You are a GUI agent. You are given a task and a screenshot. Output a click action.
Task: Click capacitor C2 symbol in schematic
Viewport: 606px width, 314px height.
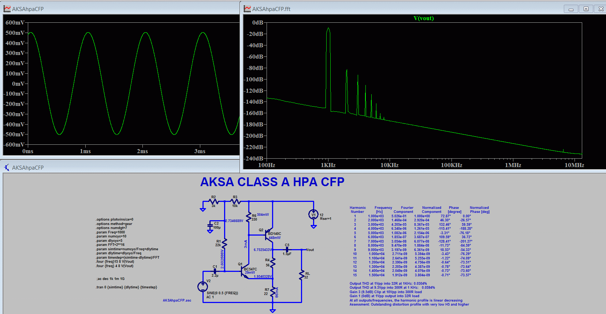[210, 225]
